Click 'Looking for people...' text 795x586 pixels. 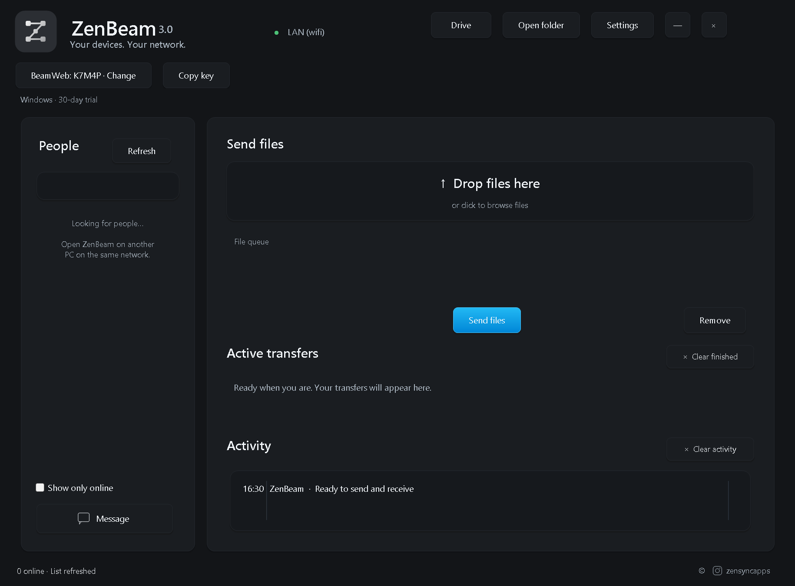[x=108, y=224]
